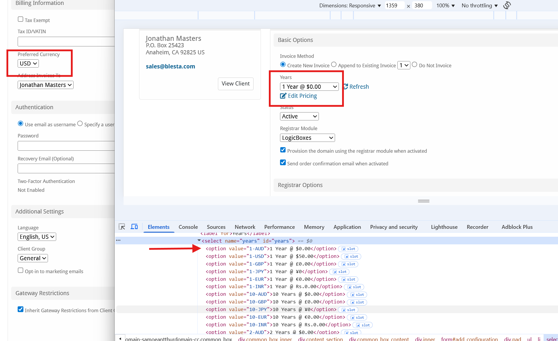Switch to the Elements tab
Image resolution: width=558 pixels, height=341 pixels.
(159, 227)
